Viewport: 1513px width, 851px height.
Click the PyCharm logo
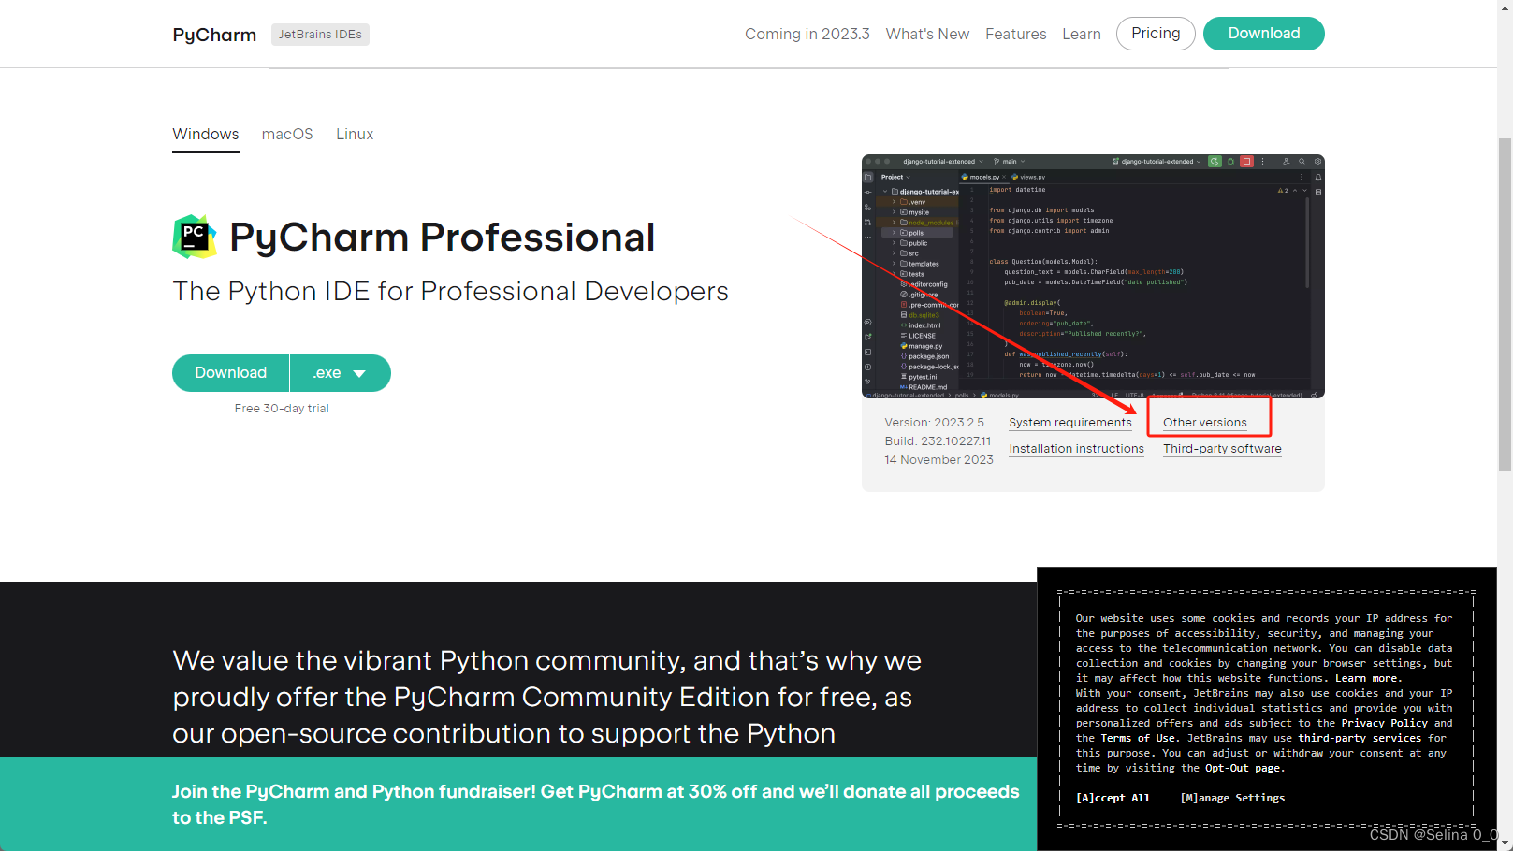tap(213, 34)
